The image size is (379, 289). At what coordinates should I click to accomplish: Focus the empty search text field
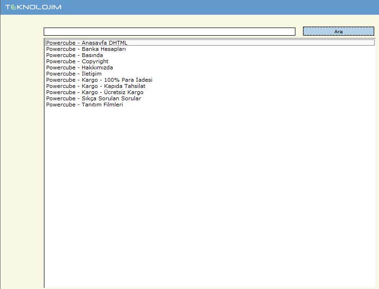pos(170,32)
